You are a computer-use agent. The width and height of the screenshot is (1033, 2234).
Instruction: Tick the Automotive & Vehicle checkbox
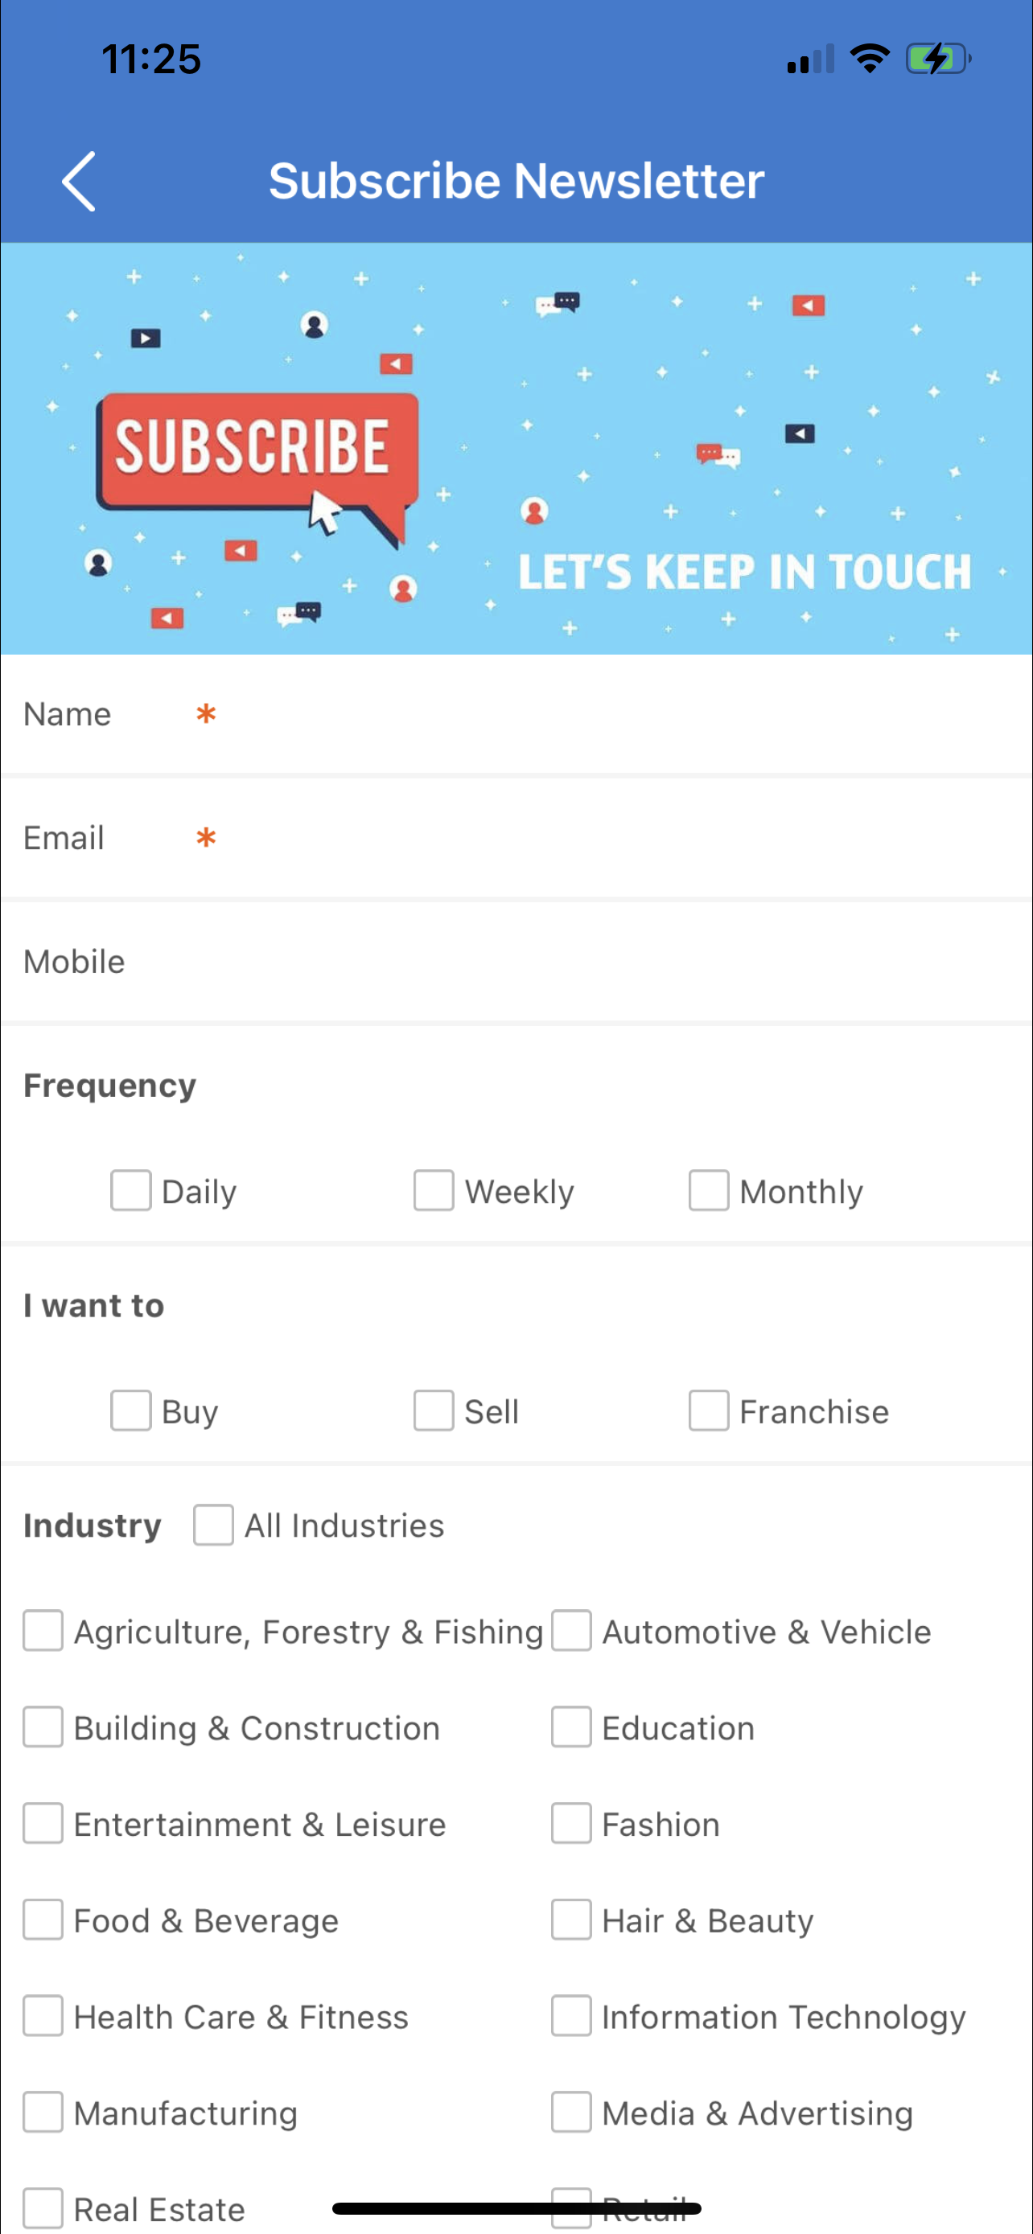(571, 1630)
